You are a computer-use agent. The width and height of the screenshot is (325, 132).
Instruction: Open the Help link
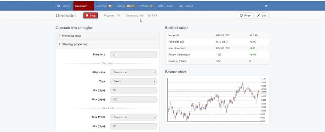[180, 6]
